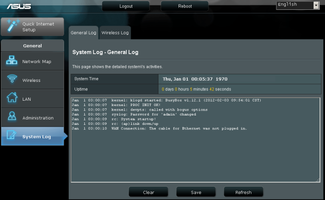Viewport: 325px width, 200px height.
Task: Open Network Map from sidebar
Action: [x=33, y=61]
